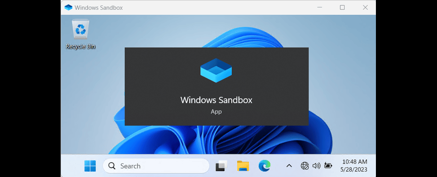Screen dimensions: 437x177
Task: Click the blue sandbox logo on splash
Action: pos(216,71)
